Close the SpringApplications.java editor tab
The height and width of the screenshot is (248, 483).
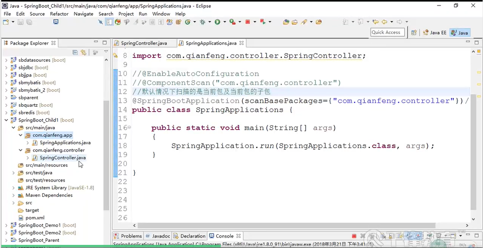tap(241, 43)
